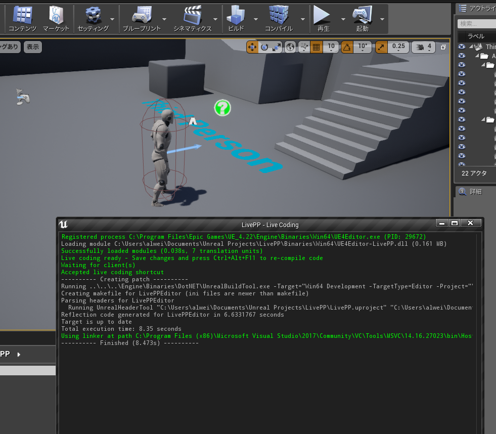This screenshot has height=434, width=496.
Task: Open セッティング settings
Action: tap(93, 19)
